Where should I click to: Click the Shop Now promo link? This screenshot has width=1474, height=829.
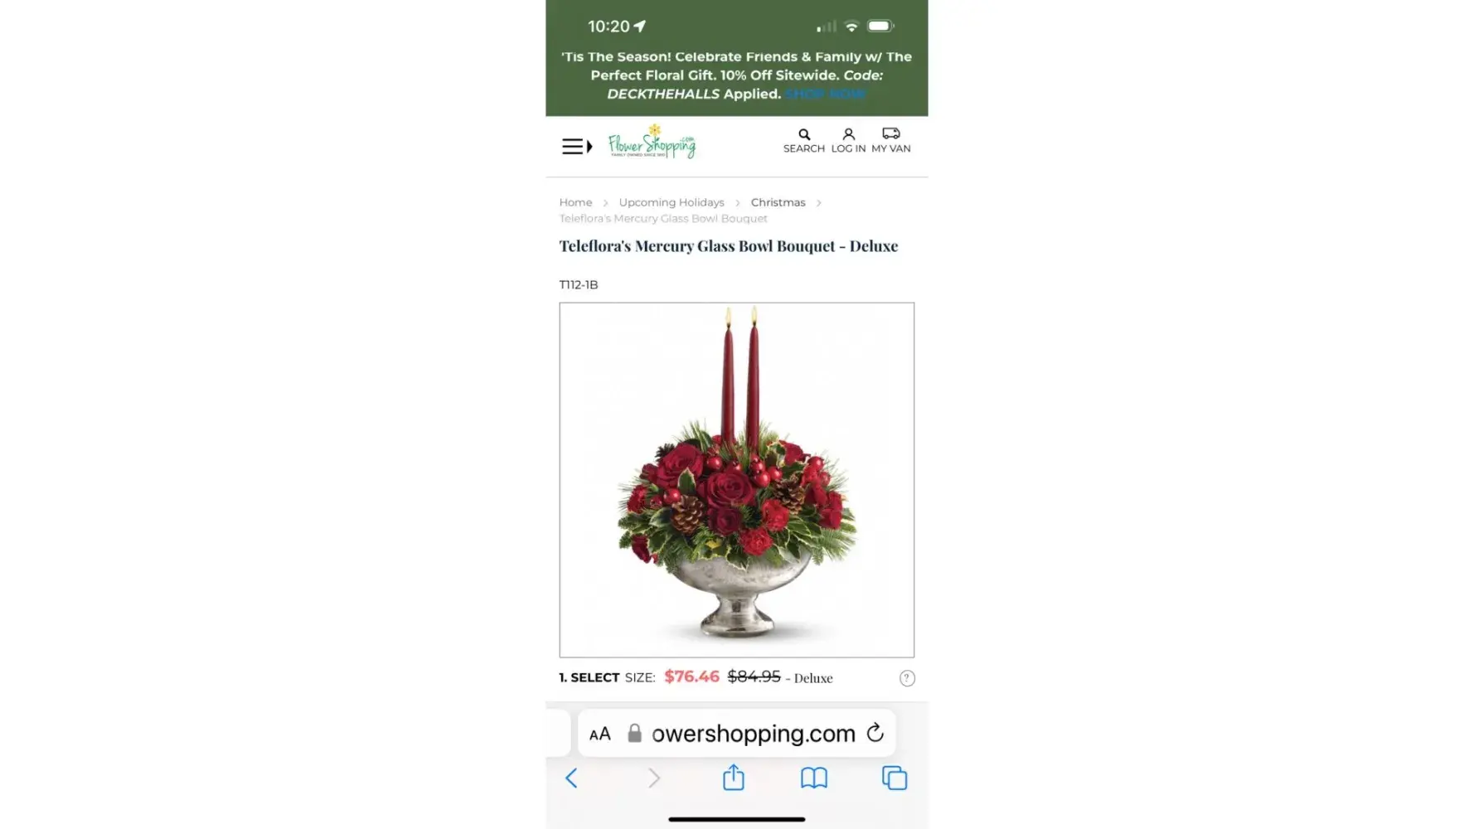pyautogui.click(x=825, y=94)
